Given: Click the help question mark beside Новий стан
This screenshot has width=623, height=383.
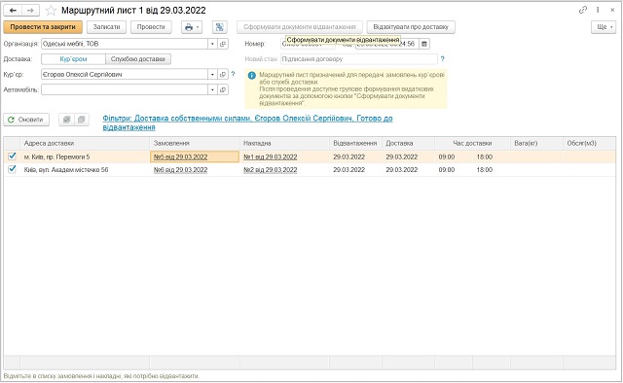Looking at the screenshot, I should point(442,58).
